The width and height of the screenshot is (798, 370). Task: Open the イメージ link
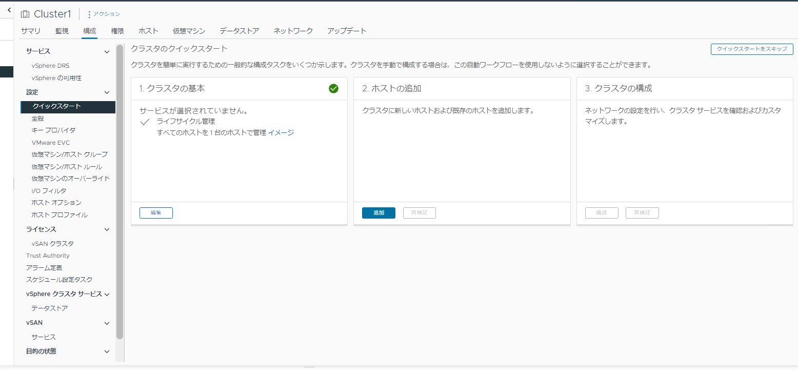(282, 132)
